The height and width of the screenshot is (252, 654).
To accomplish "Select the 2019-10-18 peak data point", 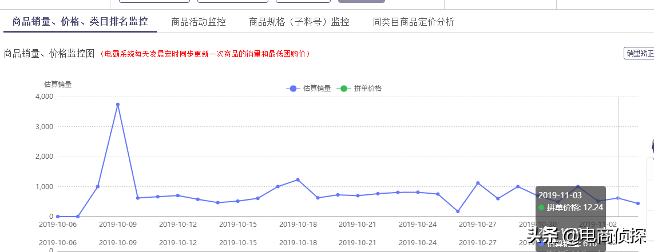I will click(x=298, y=179).
